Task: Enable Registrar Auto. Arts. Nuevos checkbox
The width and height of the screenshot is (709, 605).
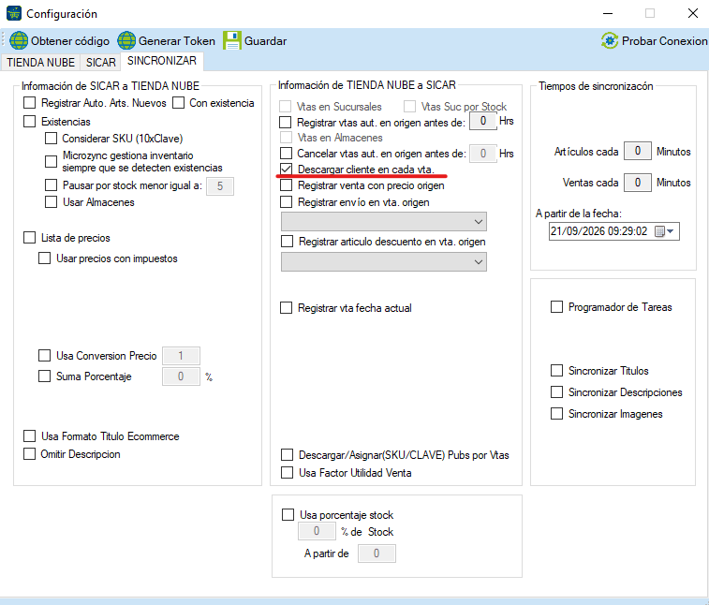Action: click(x=29, y=103)
